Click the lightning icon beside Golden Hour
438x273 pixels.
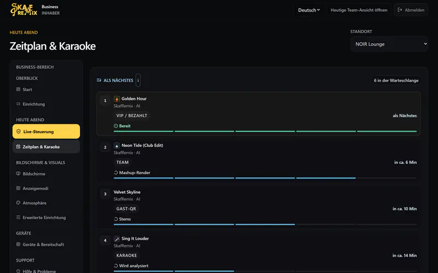pos(117,99)
